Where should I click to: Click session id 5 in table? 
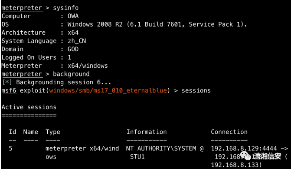point(10,148)
